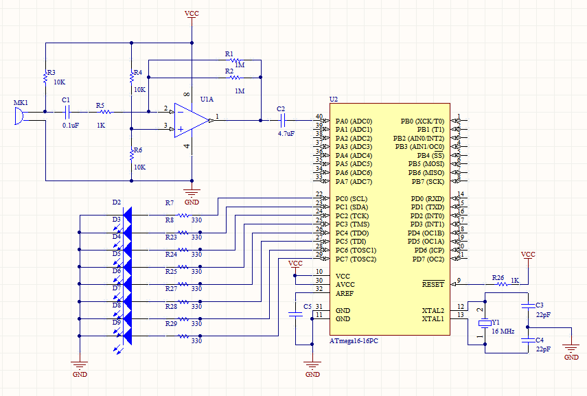Select the C3 22pF capacitor symbol

(x=528, y=306)
